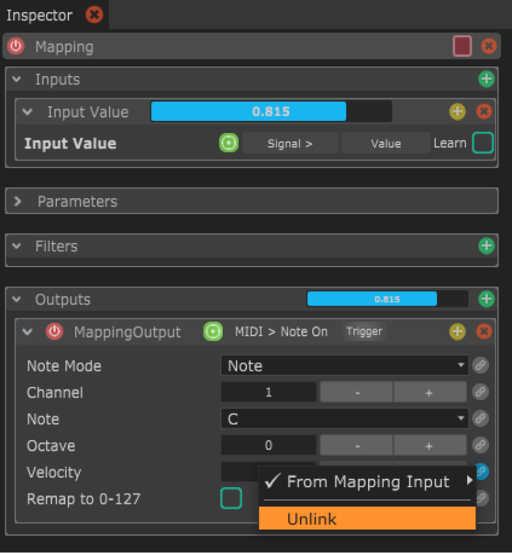Toggle the Remap to 0-127 checkbox

pos(231,498)
